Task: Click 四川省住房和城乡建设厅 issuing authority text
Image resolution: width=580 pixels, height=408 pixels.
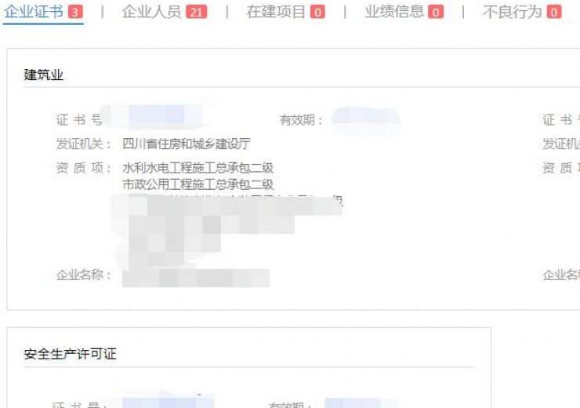Action: pos(187,144)
